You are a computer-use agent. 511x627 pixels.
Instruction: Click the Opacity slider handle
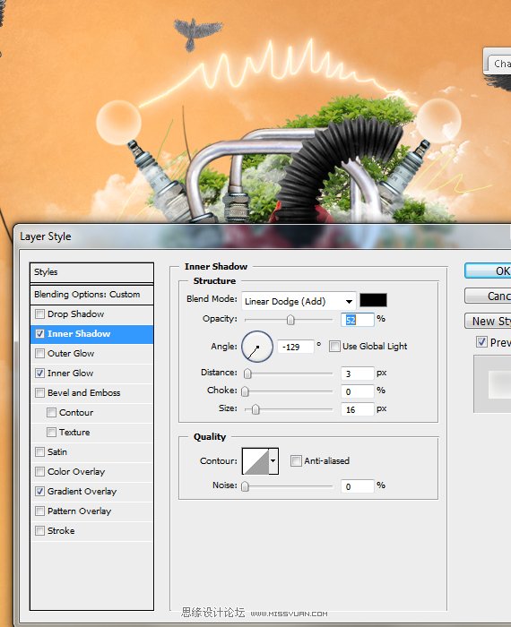[x=290, y=320]
